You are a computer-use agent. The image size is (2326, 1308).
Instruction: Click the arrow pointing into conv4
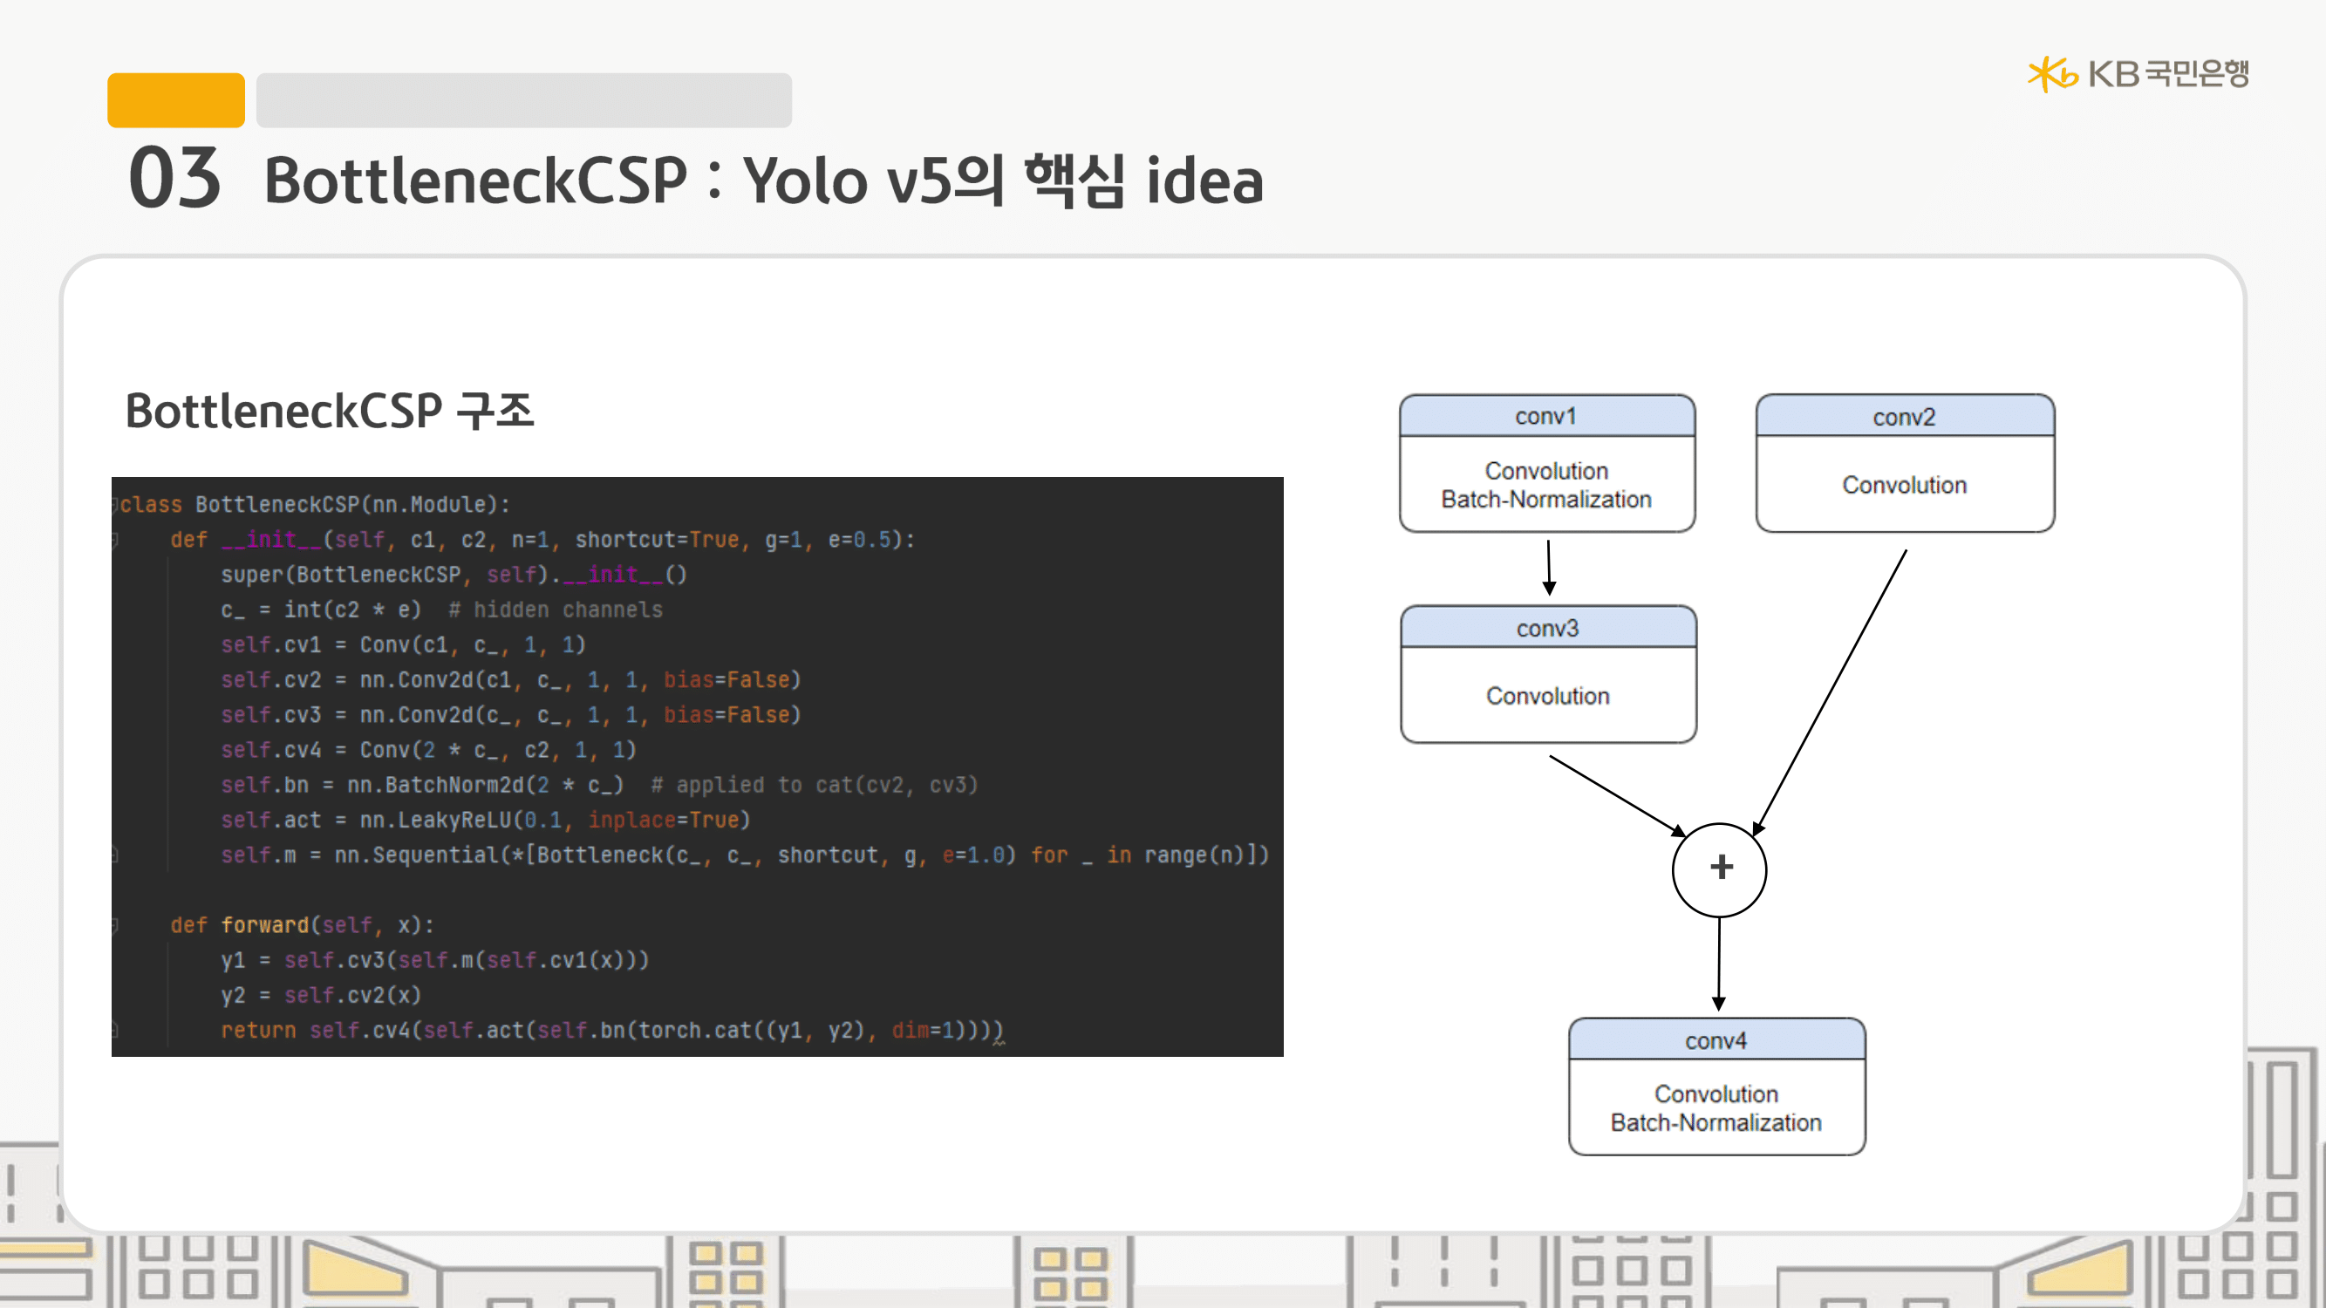1718,964
